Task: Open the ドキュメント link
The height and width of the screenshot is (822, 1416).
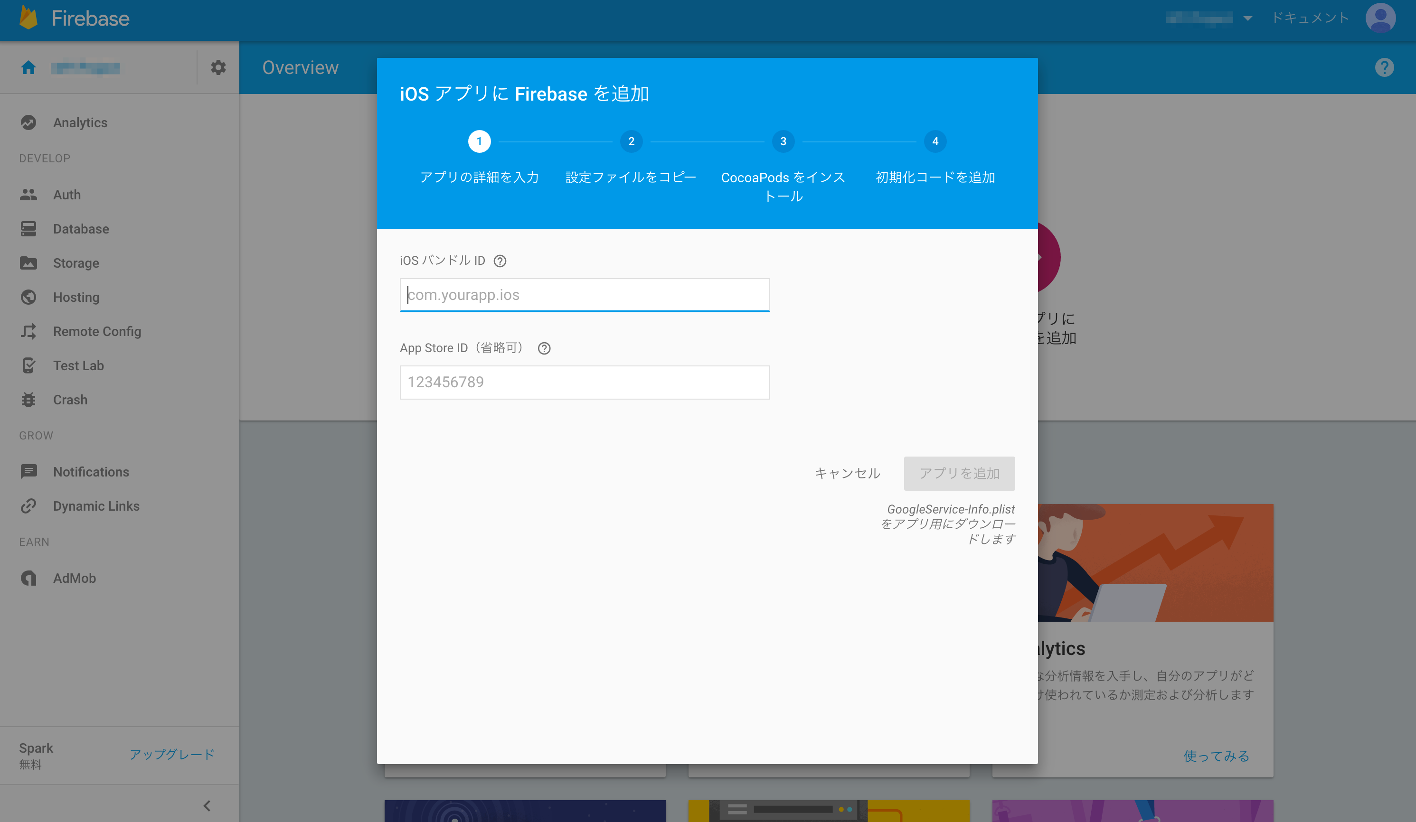Action: [1311, 18]
